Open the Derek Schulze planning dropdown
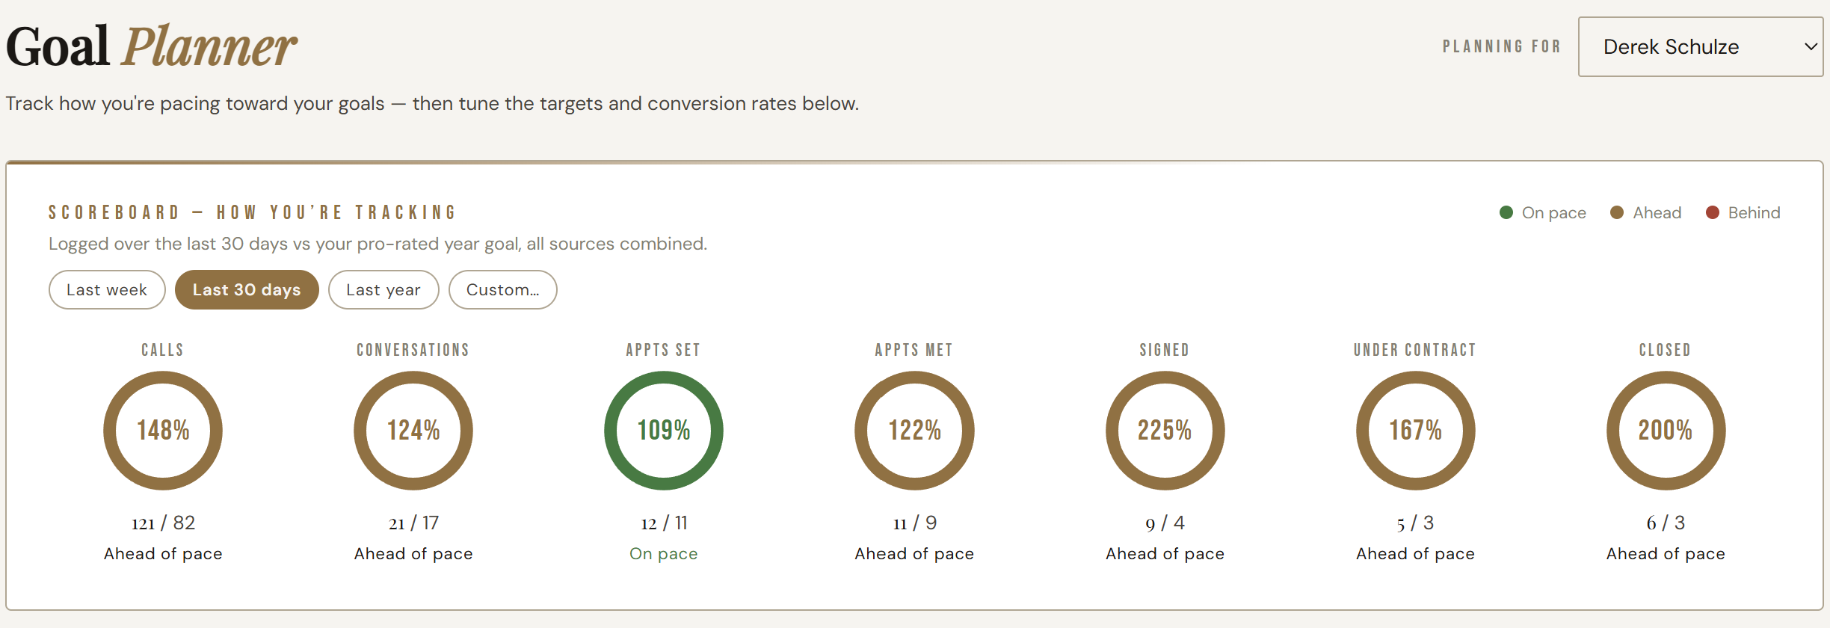This screenshot has width=1830, height=628. click(1700, 46)
